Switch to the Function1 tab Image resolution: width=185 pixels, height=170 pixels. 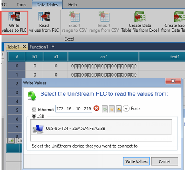pyautogui.click(x=39, y=47)
